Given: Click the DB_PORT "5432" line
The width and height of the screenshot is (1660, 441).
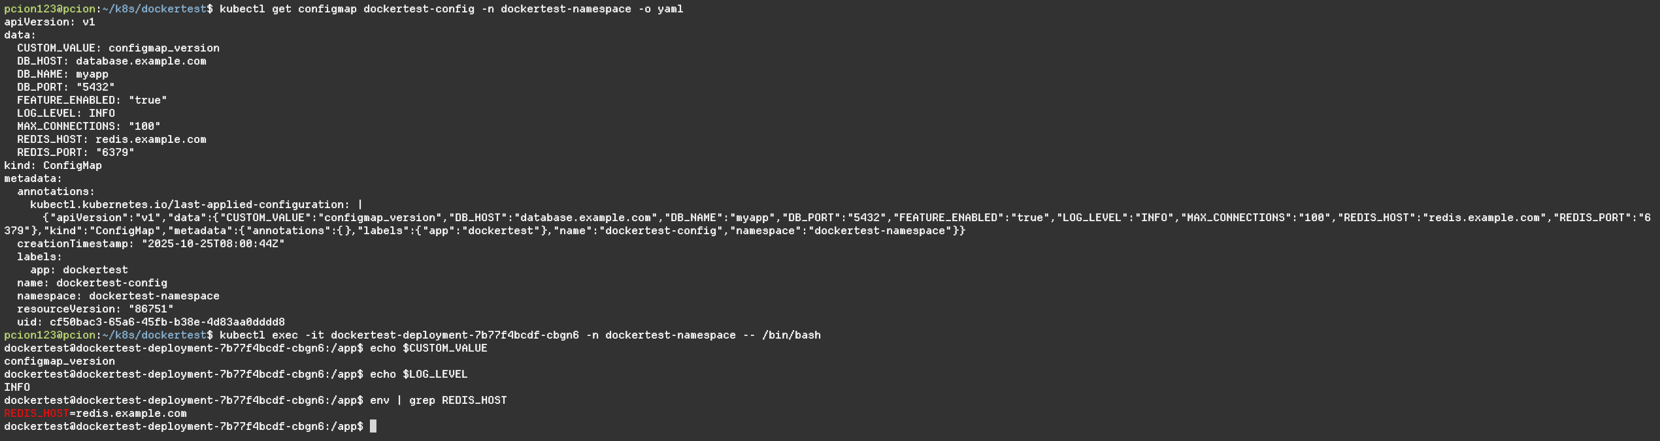Looking at the screenshot, I should tap(65, 87).
